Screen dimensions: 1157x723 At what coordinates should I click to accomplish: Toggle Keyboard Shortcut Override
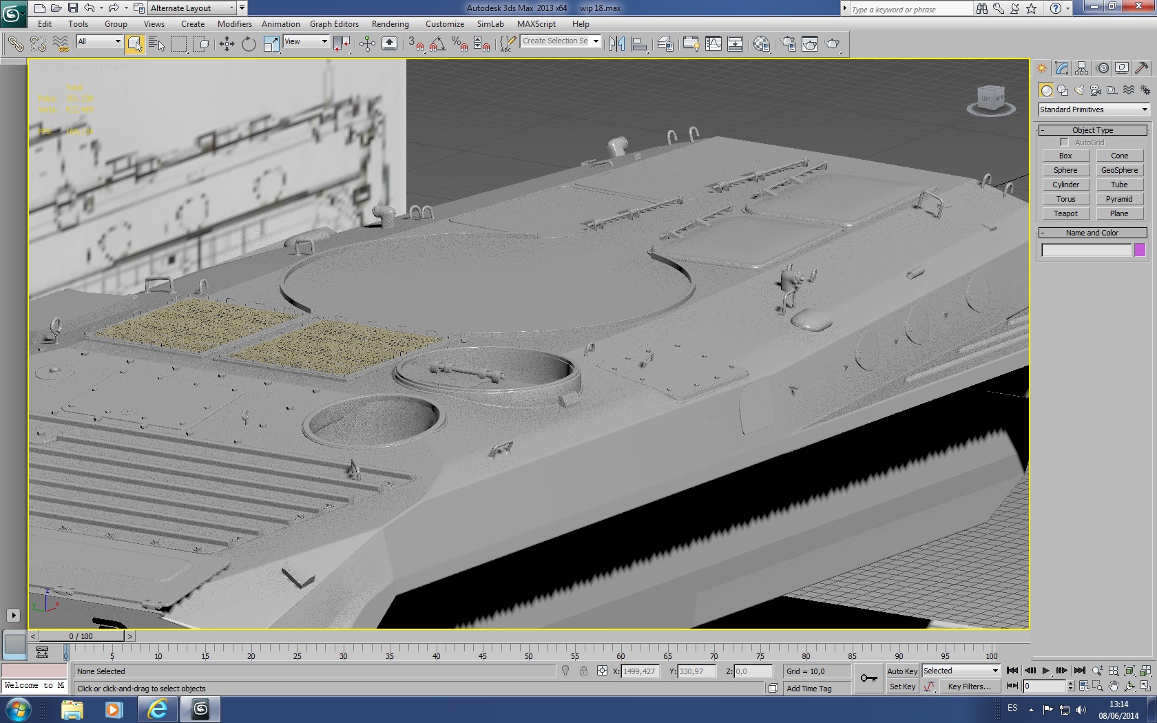click(389, 44)
